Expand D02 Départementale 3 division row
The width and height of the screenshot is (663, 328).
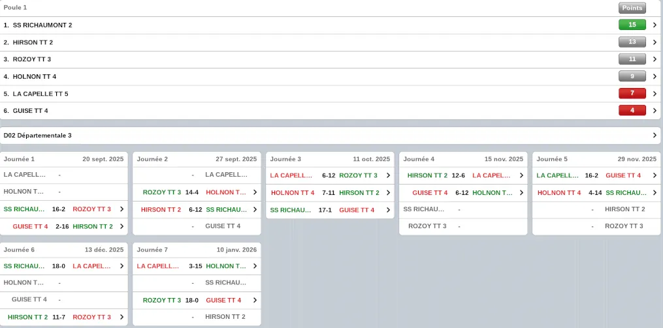tap(655, 136)
